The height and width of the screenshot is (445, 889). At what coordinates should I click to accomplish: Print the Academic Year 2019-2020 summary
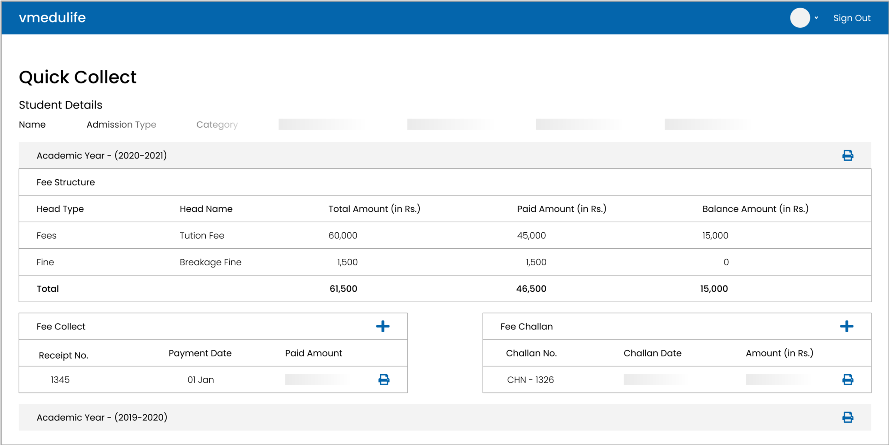pyautogui.click(x=848, y=417)
